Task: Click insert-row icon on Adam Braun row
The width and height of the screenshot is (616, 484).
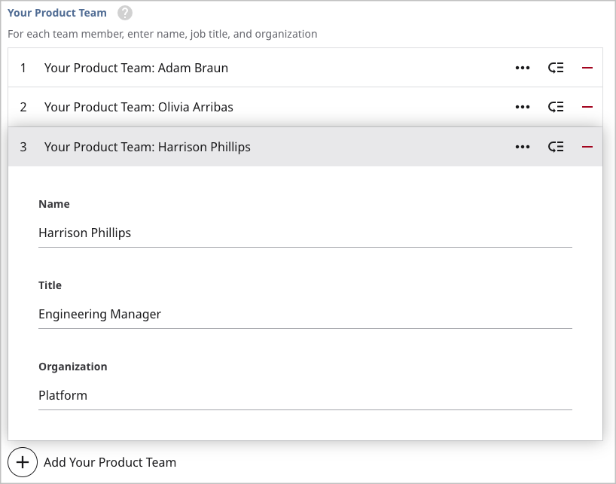Action: pos(556,68)
